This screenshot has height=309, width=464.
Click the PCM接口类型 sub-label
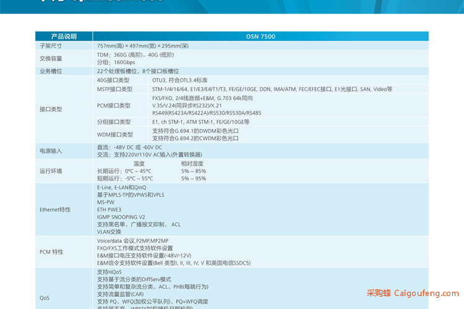pos(114,106)
